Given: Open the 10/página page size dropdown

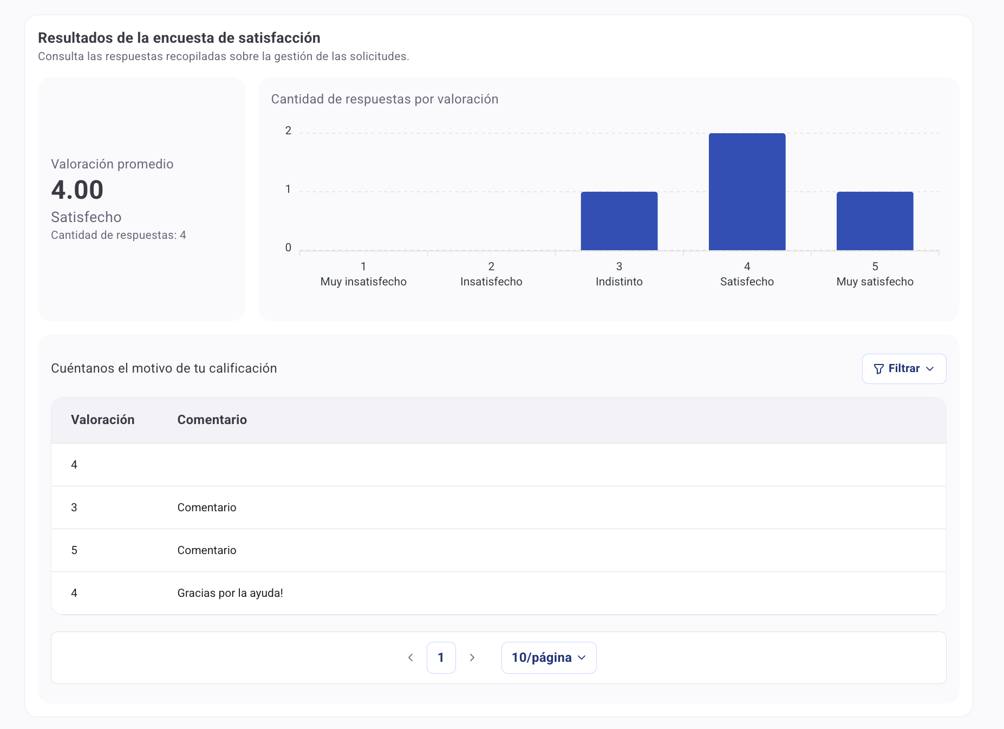Looking at the screenshot, I should tap(549, 658).
